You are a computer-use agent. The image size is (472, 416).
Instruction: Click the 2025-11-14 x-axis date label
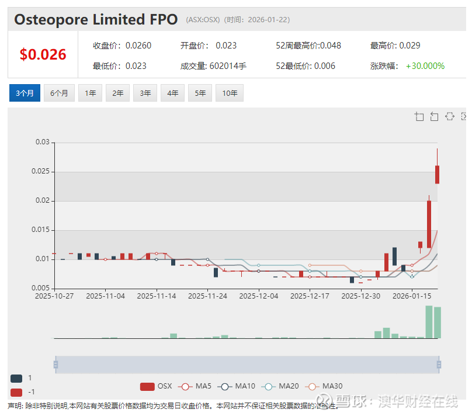click(157, 296)
